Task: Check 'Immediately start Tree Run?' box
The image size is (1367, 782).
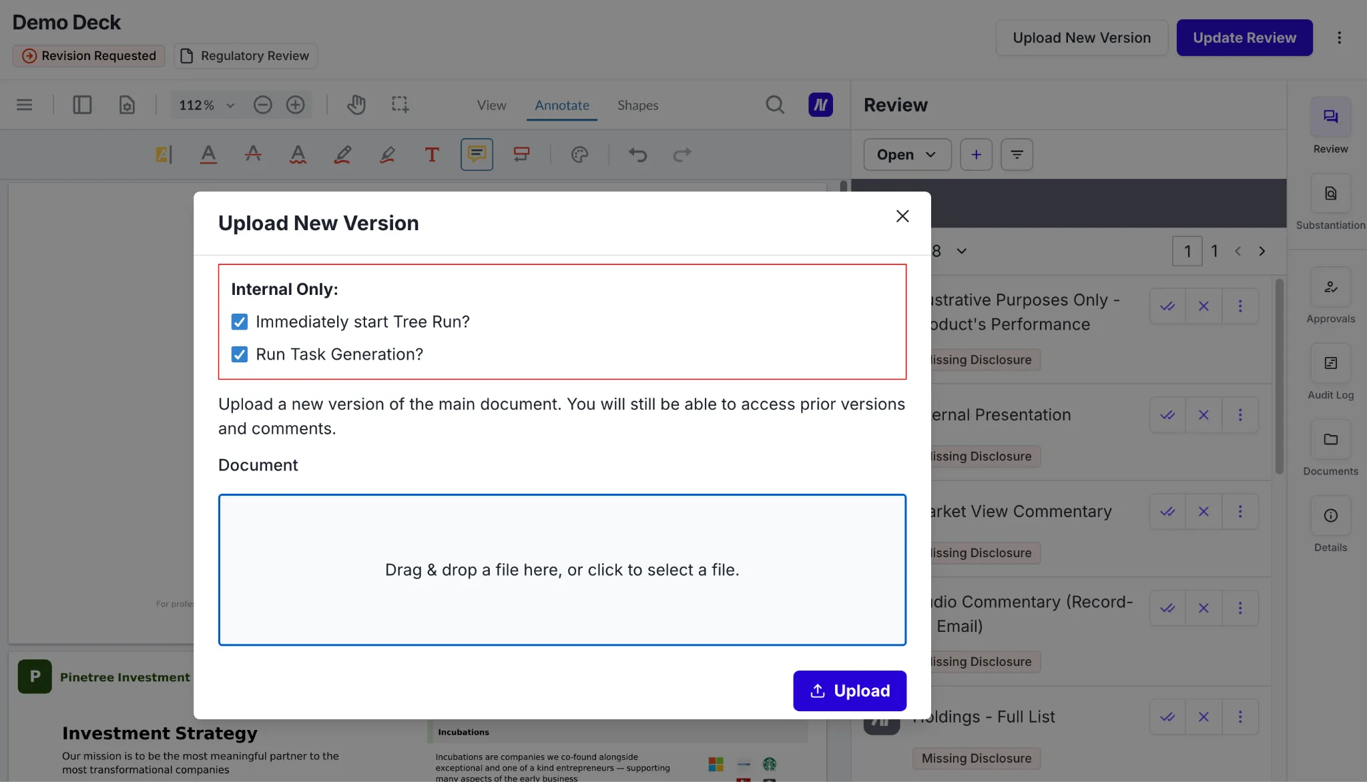Action: pos(239,322)
